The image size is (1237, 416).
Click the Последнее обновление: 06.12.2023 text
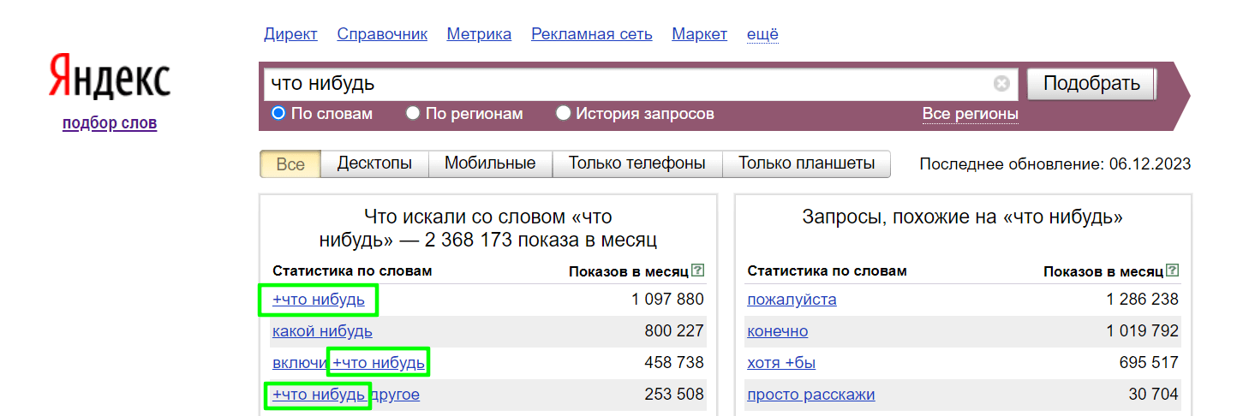[x=1055, y=163]
